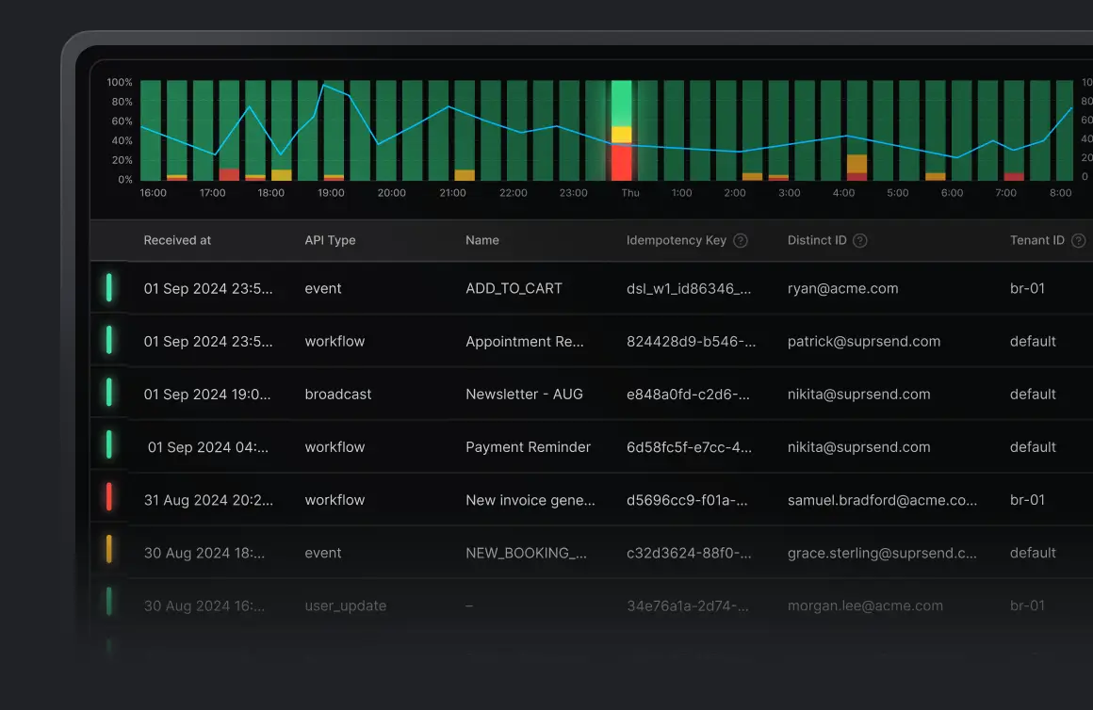Click event type in ADD_TO_CART row

tap(323, 288)
